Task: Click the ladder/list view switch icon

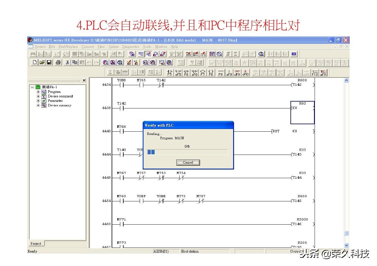Action: click(132, 54)
